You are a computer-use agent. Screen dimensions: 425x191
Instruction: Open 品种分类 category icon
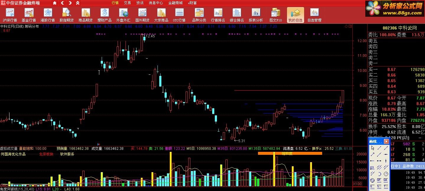point(199,15)
